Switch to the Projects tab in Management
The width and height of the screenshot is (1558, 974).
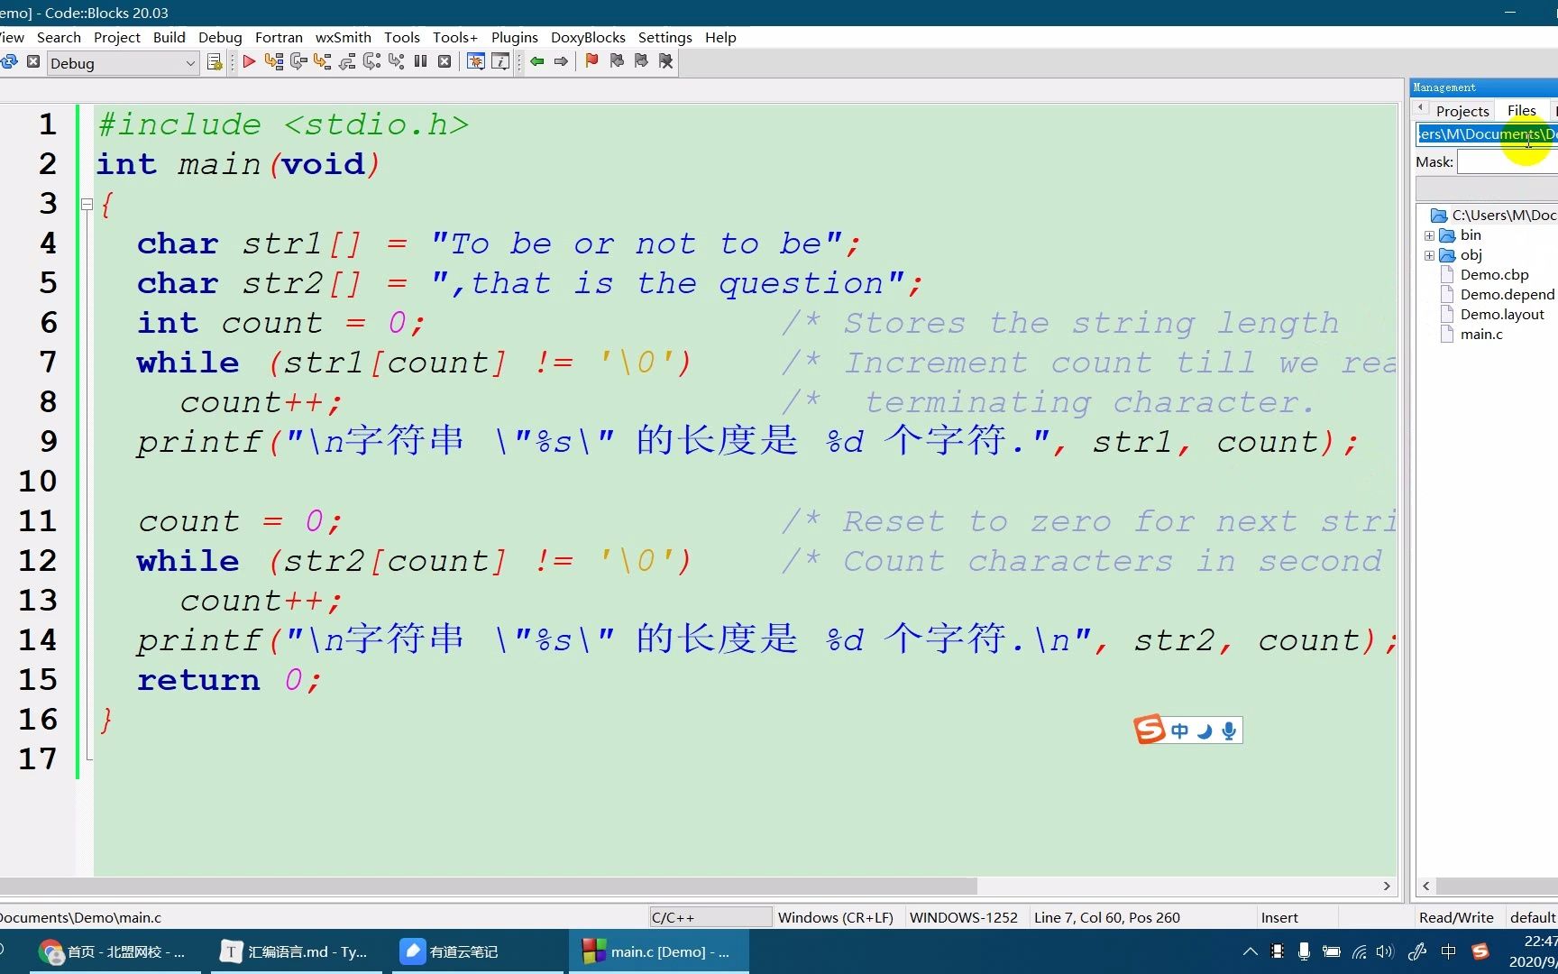pos(1462,110)
